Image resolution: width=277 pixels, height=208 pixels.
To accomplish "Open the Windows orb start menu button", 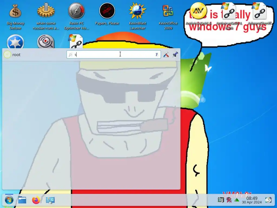I will [x=9, y=200].
